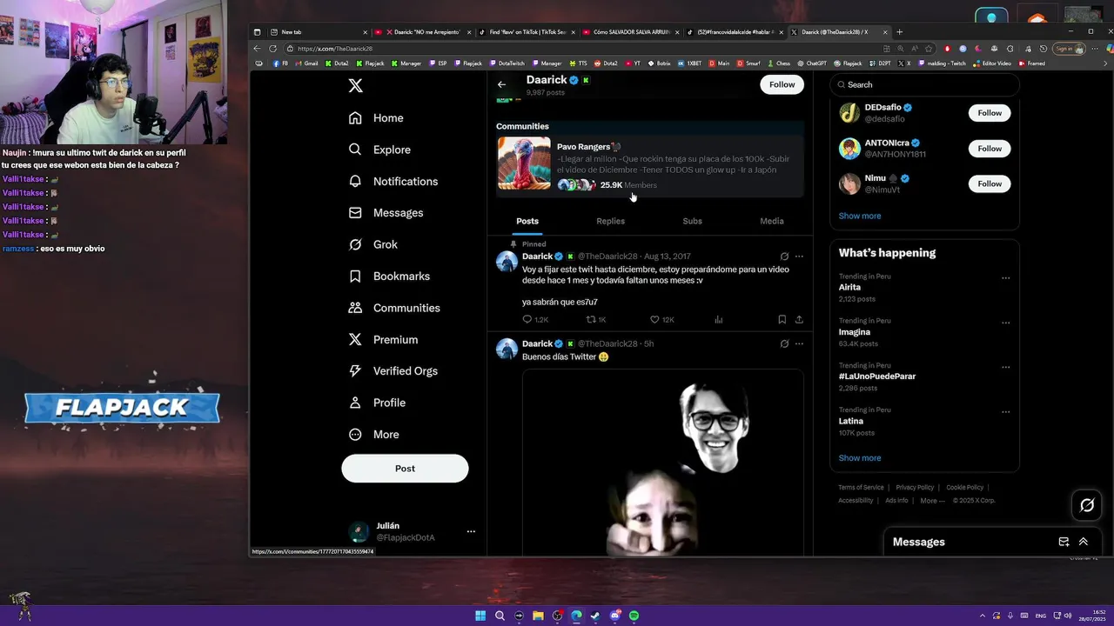Switch to the Subs tab
Screen dimensions: 1114x626
click(692, 221)
